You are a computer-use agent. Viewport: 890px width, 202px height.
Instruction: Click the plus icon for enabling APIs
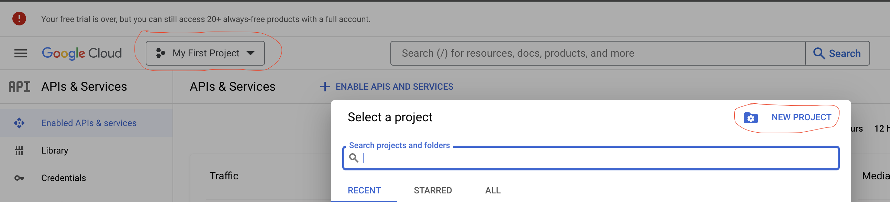tap(324, 87)
